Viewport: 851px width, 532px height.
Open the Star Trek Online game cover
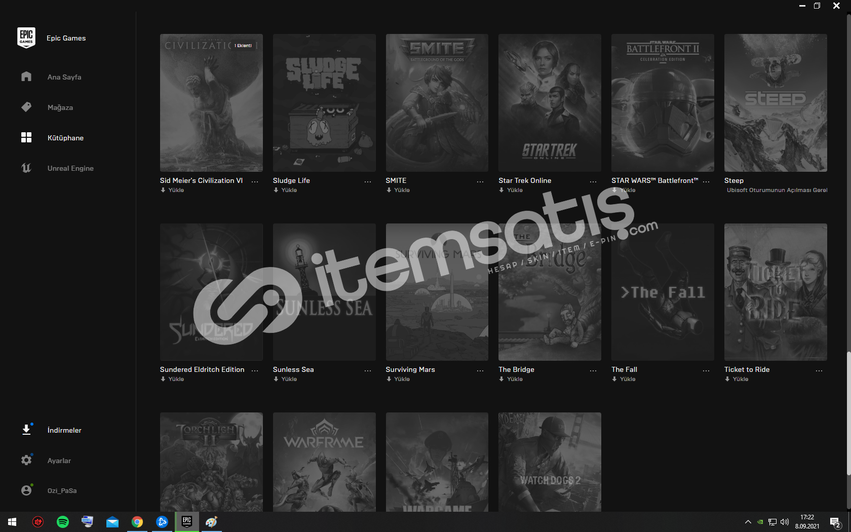coord(550,103)
